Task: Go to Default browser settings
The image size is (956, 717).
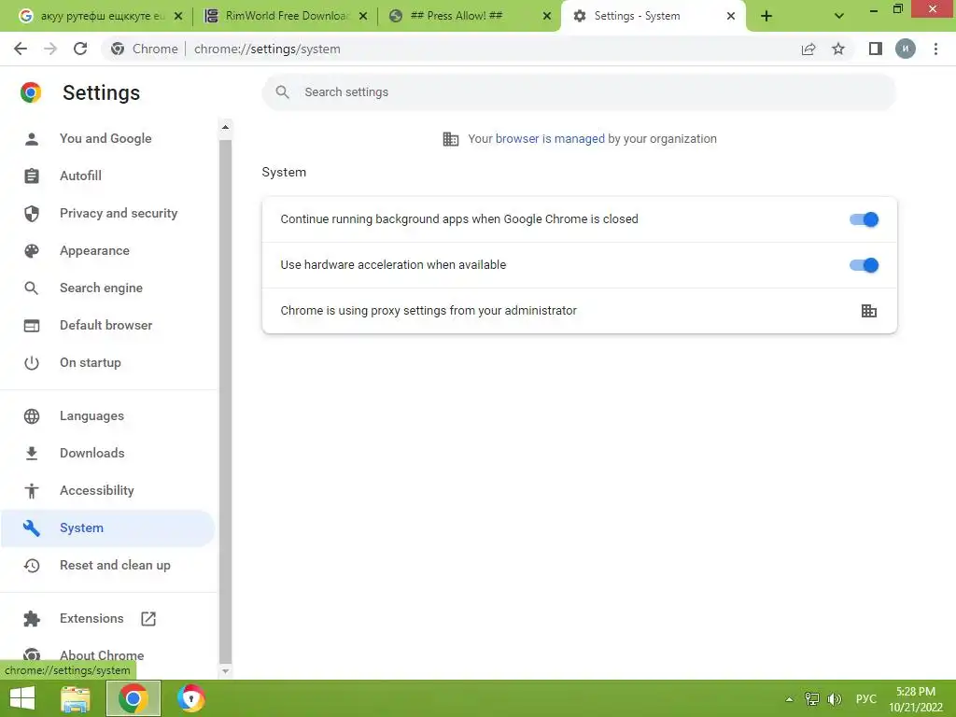Action: point(106,325)
